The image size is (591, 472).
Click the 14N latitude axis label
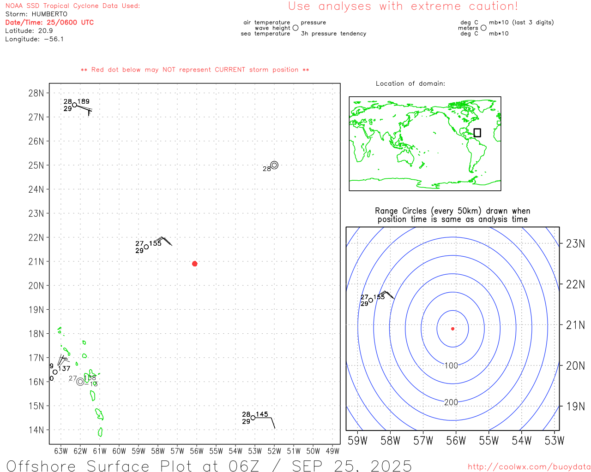point(36,430)
